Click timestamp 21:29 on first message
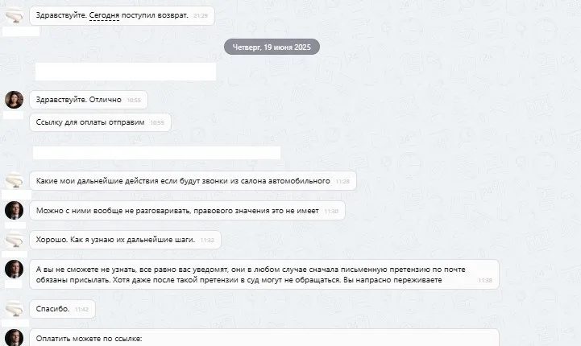Screen dimensions: 581x346 tap(201, 16)
